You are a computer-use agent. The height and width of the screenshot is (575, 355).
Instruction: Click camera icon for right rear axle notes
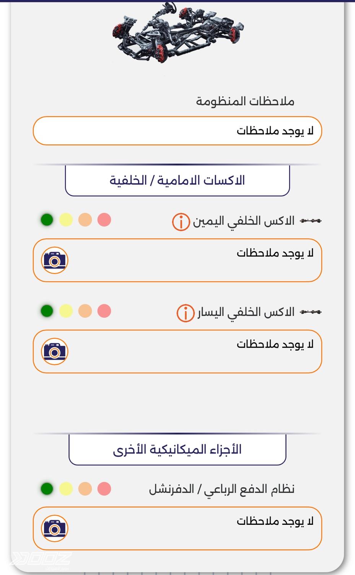point(55,260)
